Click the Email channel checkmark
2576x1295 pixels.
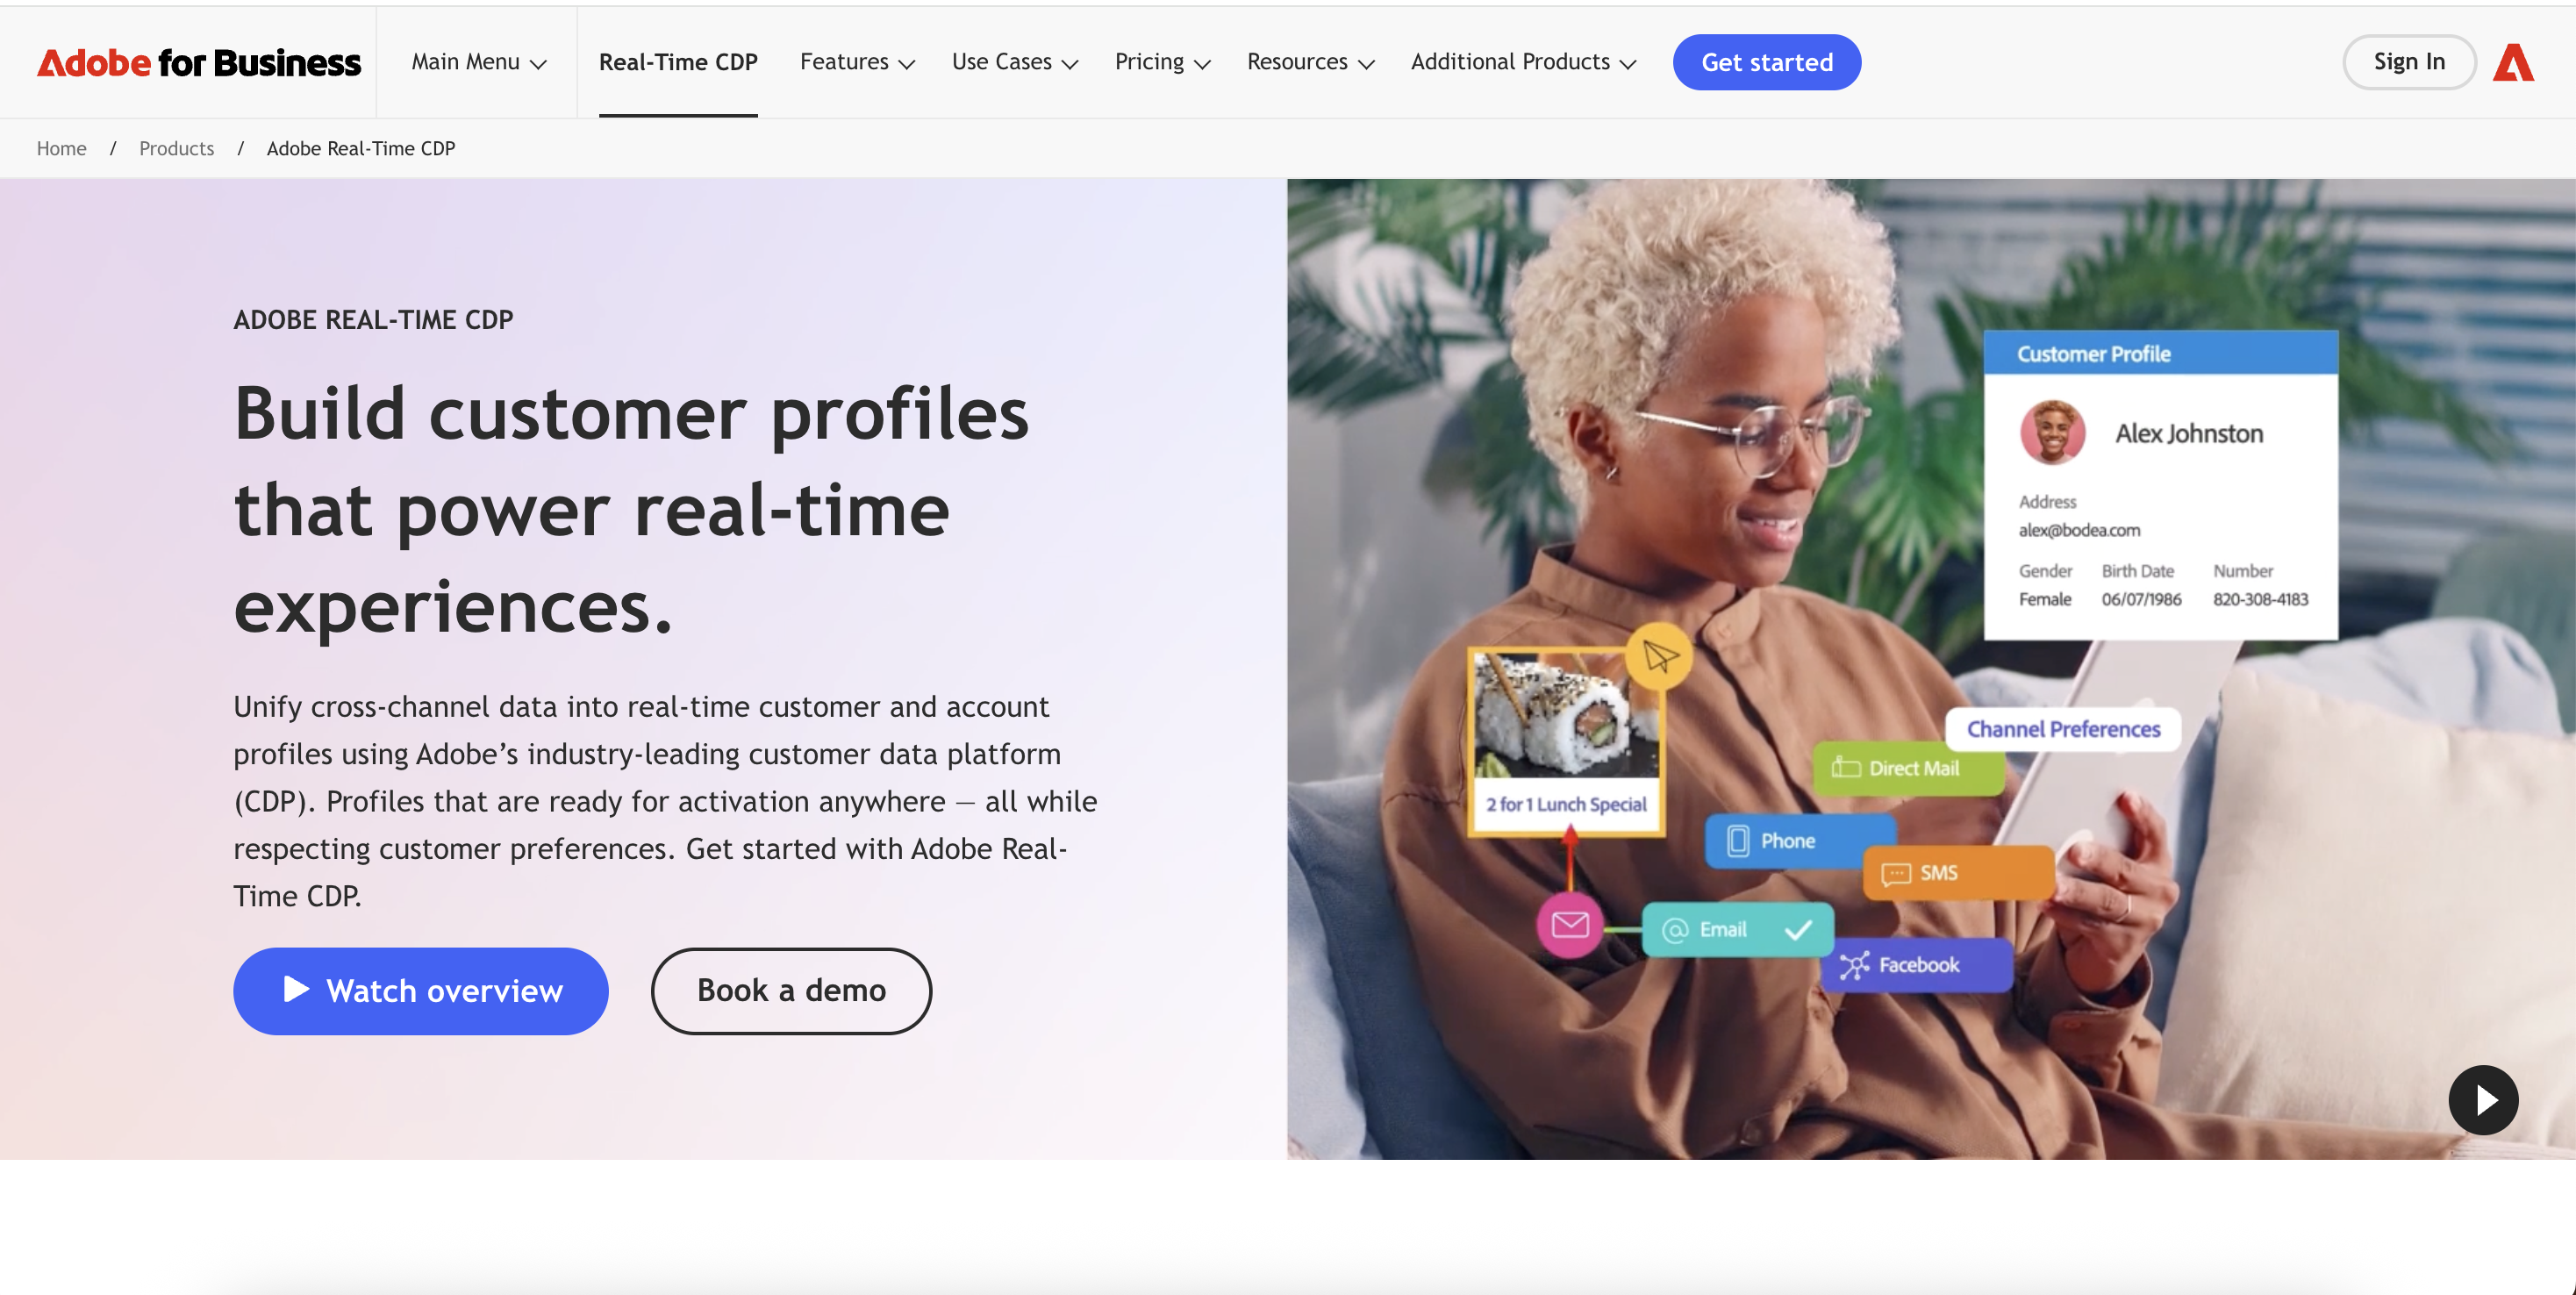point(1798,929)
